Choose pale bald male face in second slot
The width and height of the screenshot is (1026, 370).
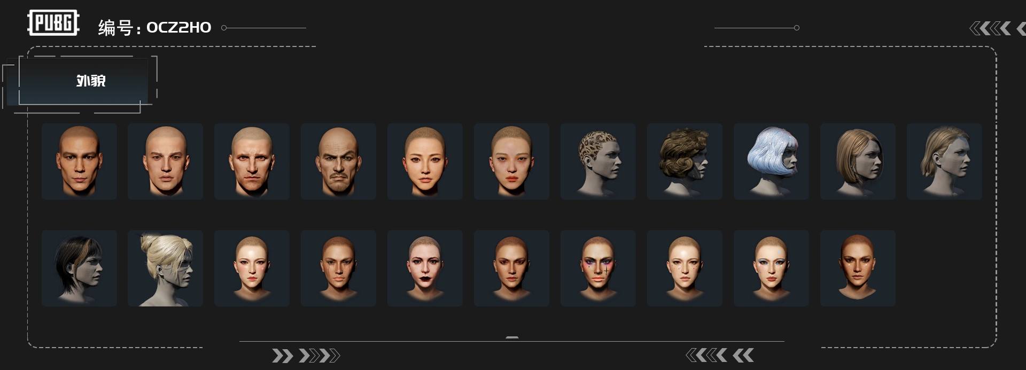pos(166,161)
